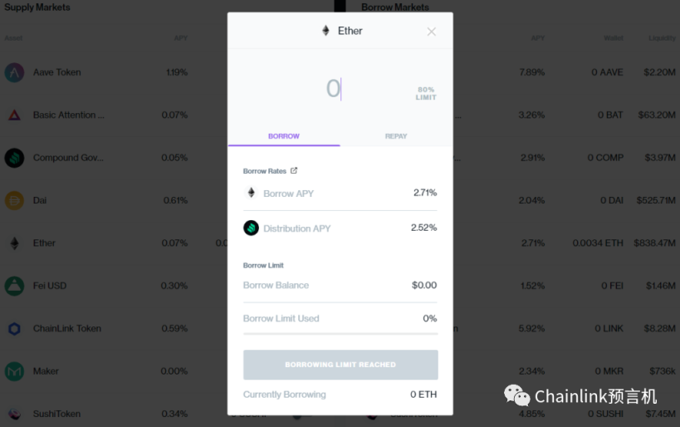The image size is (680, 427).
Task: Open Borrow Rates external link icon
Action: point(294,170)
